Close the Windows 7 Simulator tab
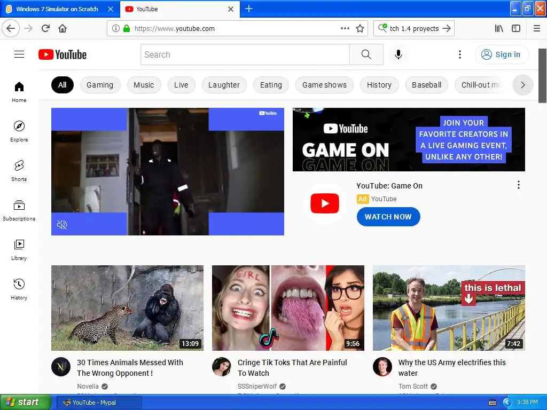The width and height of the screenshot is (547, 410). pos(111,9)
